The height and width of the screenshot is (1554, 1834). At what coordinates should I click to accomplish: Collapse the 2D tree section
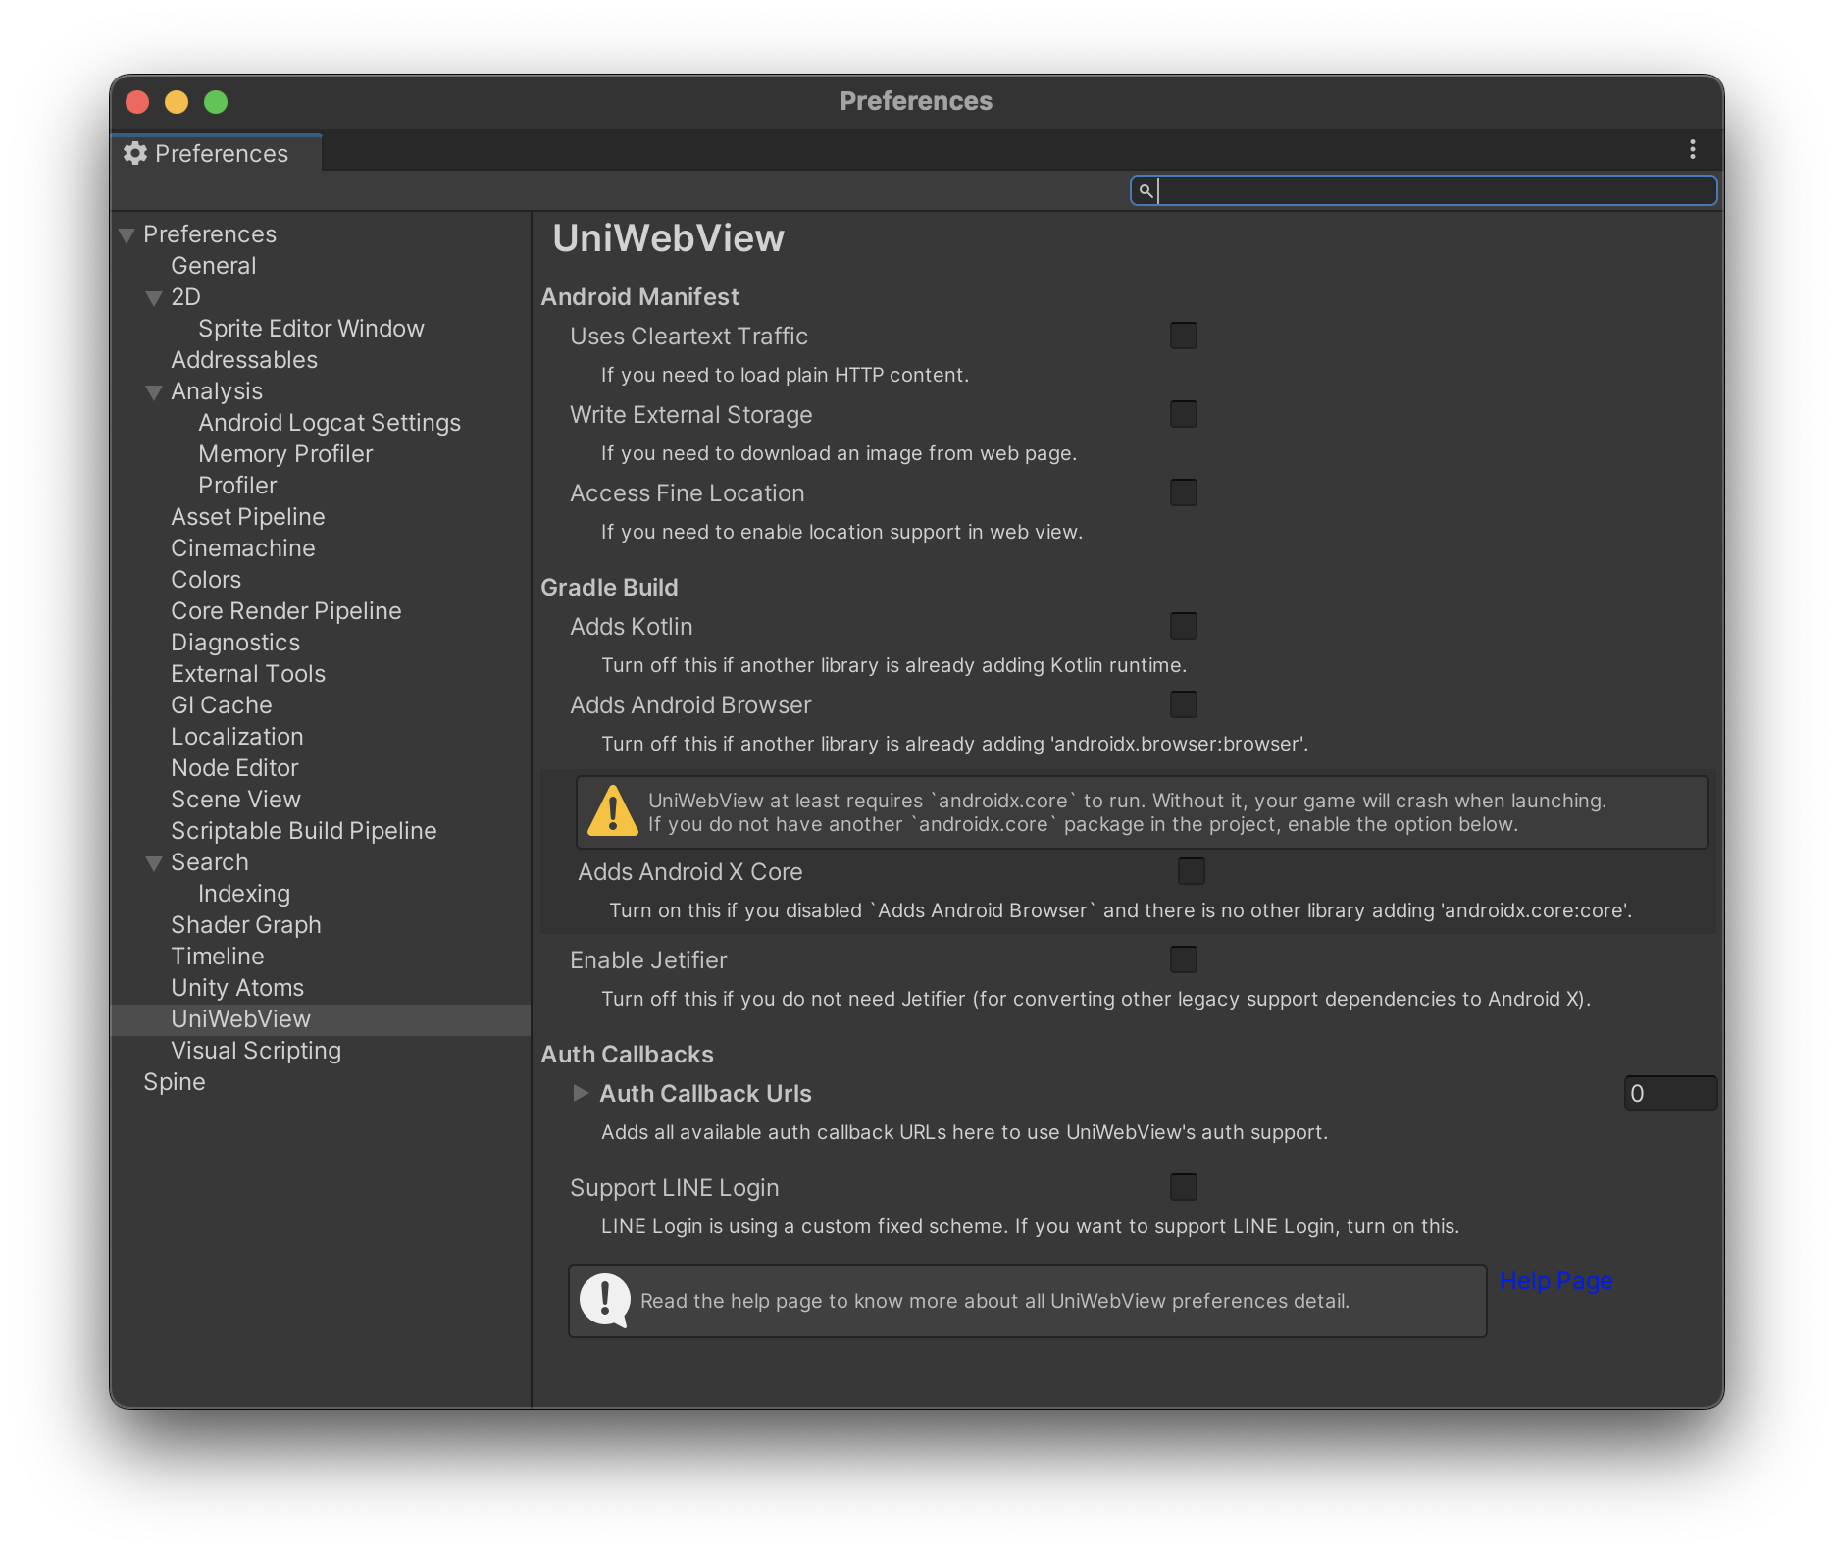pos(154,298)
